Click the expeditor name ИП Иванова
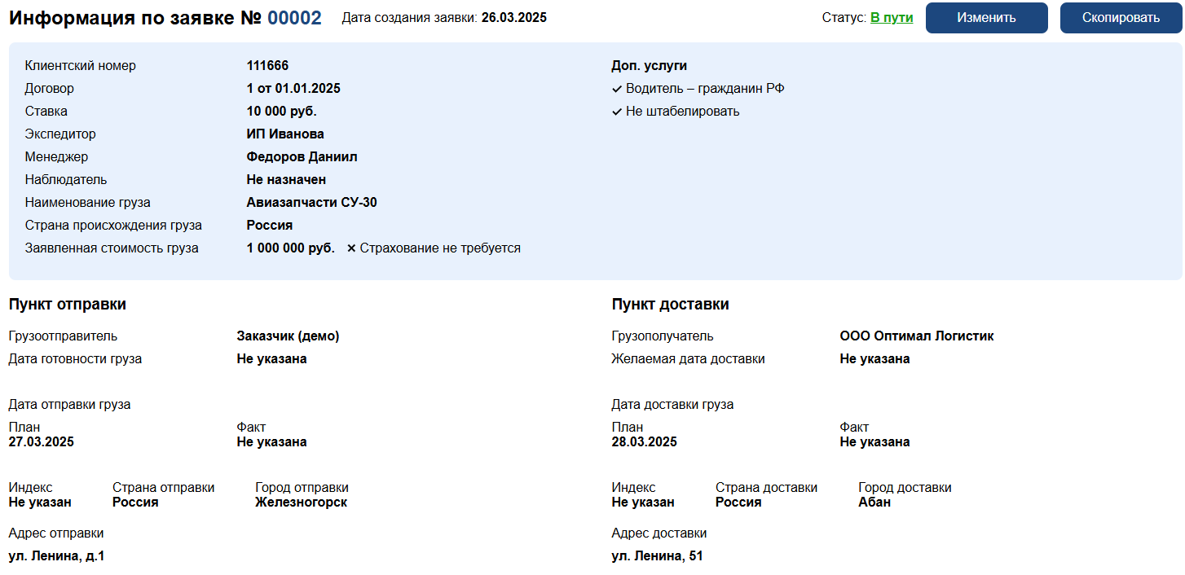 (x=285, y=134)
